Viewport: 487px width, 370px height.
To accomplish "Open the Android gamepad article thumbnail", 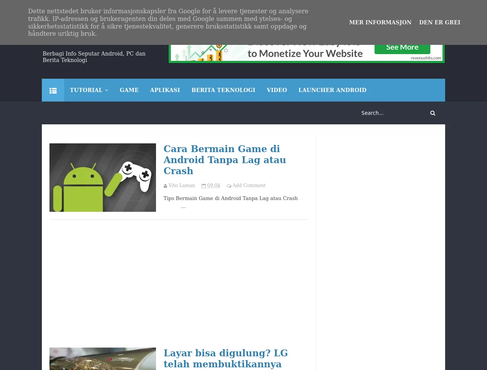I will tap(103, 178).
